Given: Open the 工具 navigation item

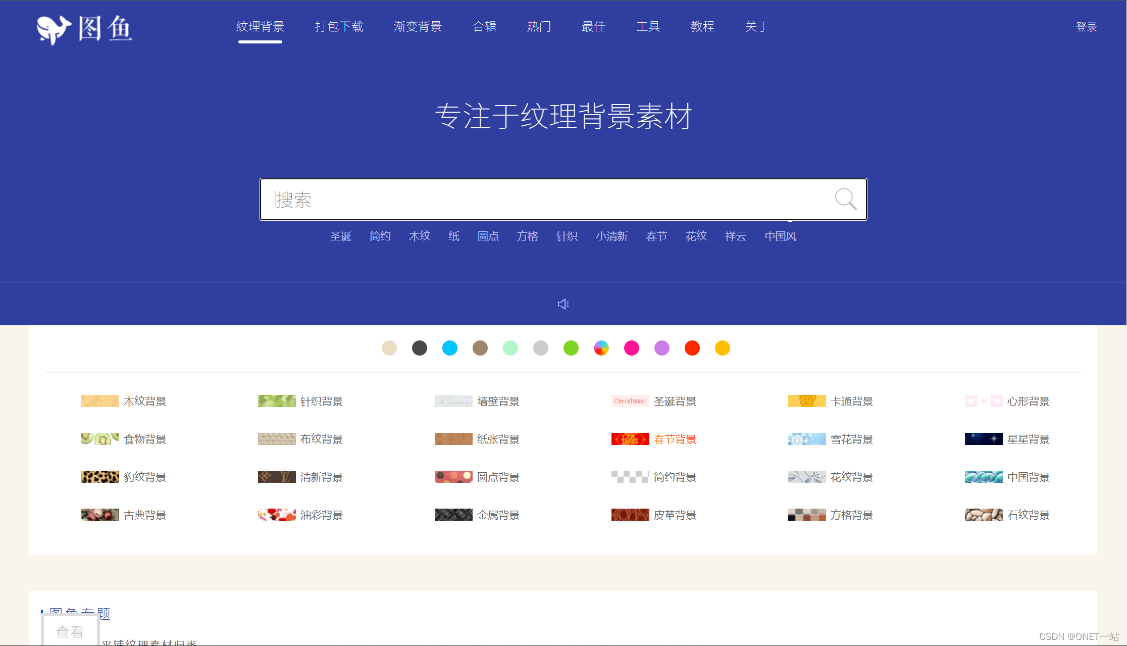Looking at the screenshot, I should coord(648,26).
